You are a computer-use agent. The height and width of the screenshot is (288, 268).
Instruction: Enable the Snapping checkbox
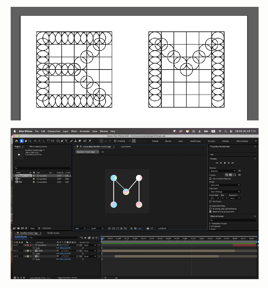point(115,141)
